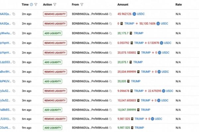Toggle the Time column clock icon

(x=32, y=5)
